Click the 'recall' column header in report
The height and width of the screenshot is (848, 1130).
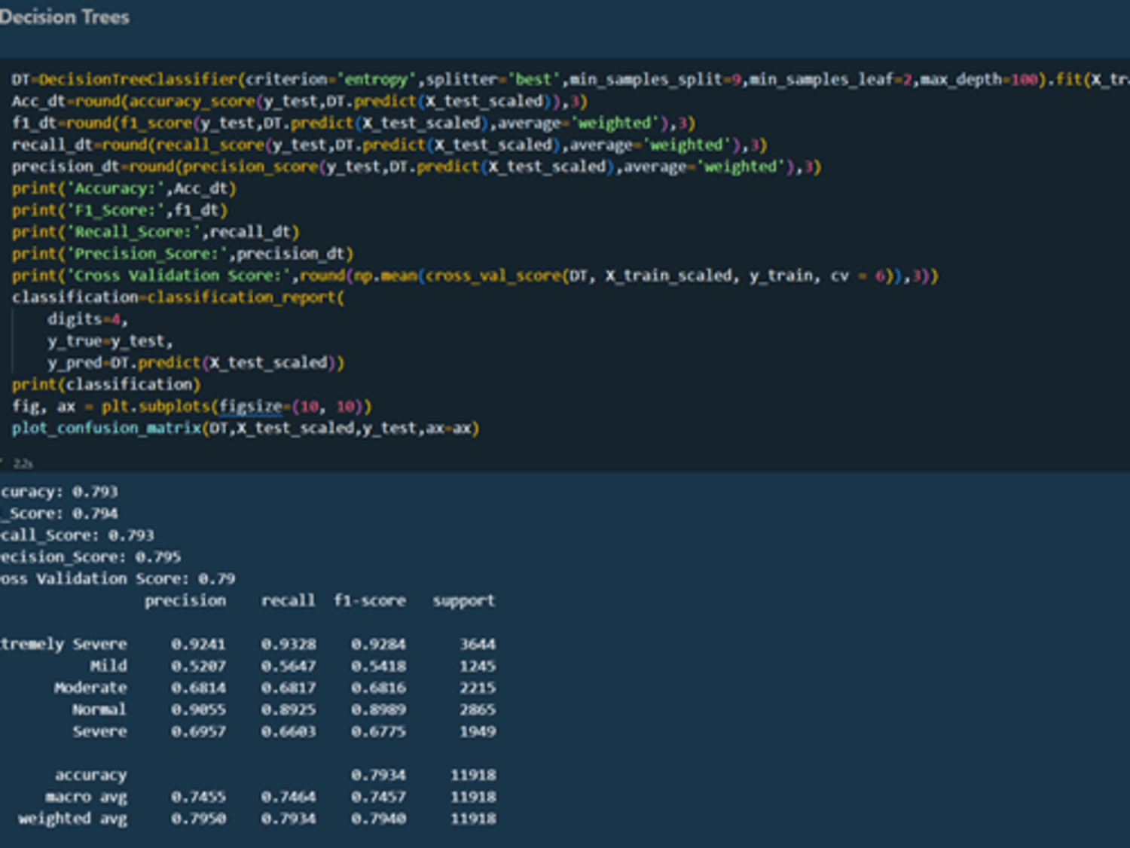[289, 601]
